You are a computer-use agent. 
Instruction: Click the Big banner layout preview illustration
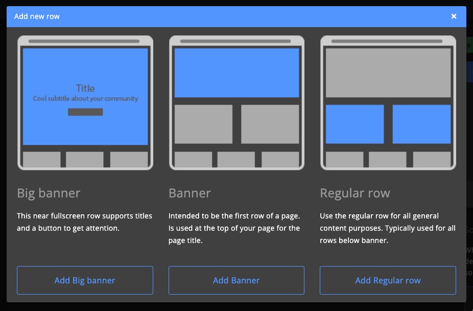[85, 102]
